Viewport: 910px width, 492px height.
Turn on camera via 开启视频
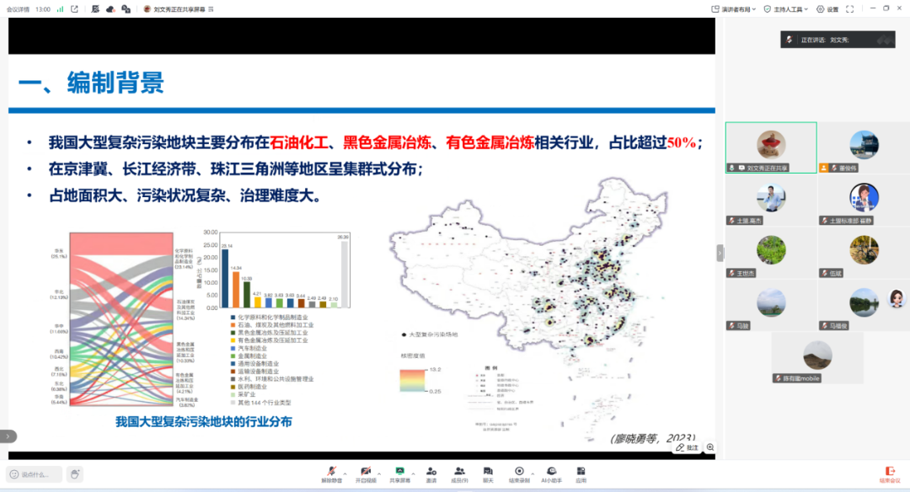365,470
